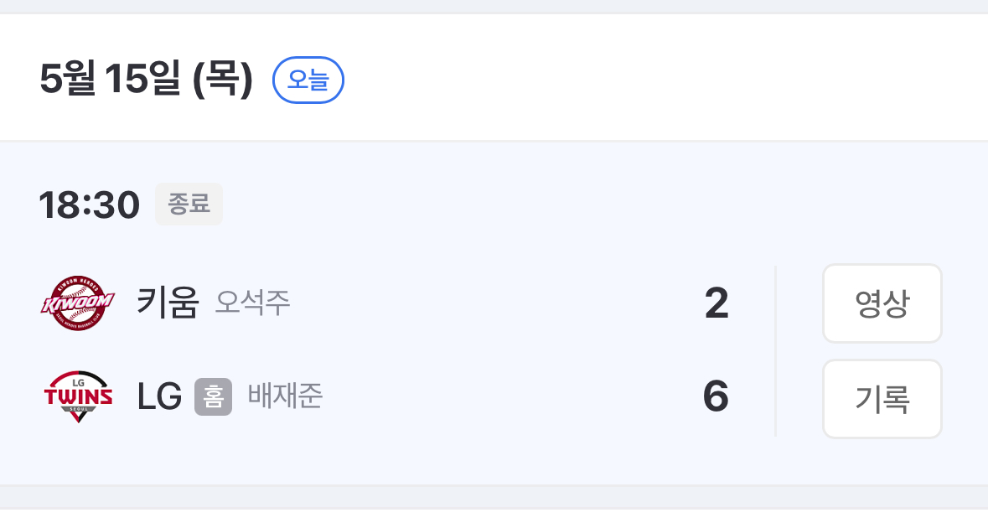Viewport: 988px width, 523px height.
Task: Click the gray strip below the game card
Action: click(x=494, y=496)
